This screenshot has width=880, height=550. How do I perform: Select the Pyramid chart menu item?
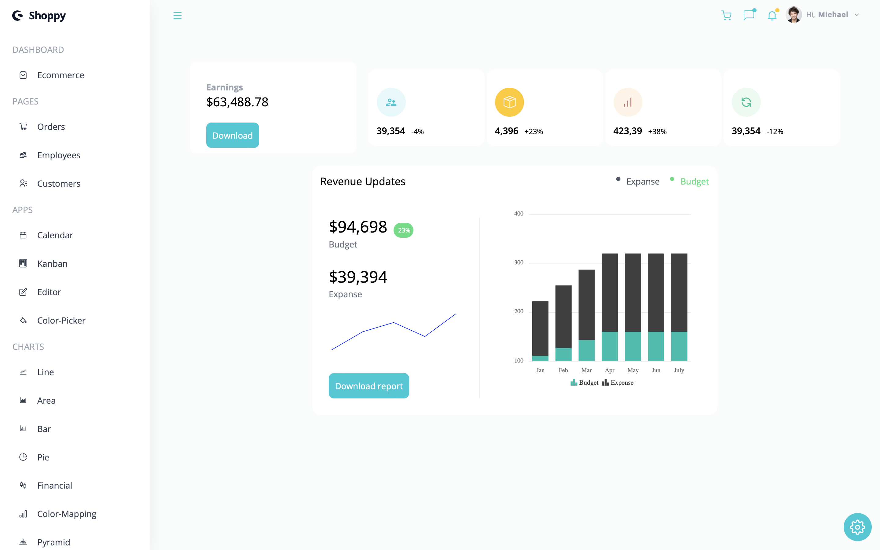coord(53,542)
